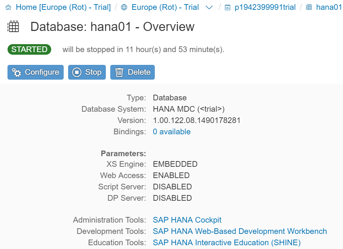This screenshot has height=249, width=343.
Task: Click the table icon before hana01 breadcrumb
Action: (x=309, y=8)
